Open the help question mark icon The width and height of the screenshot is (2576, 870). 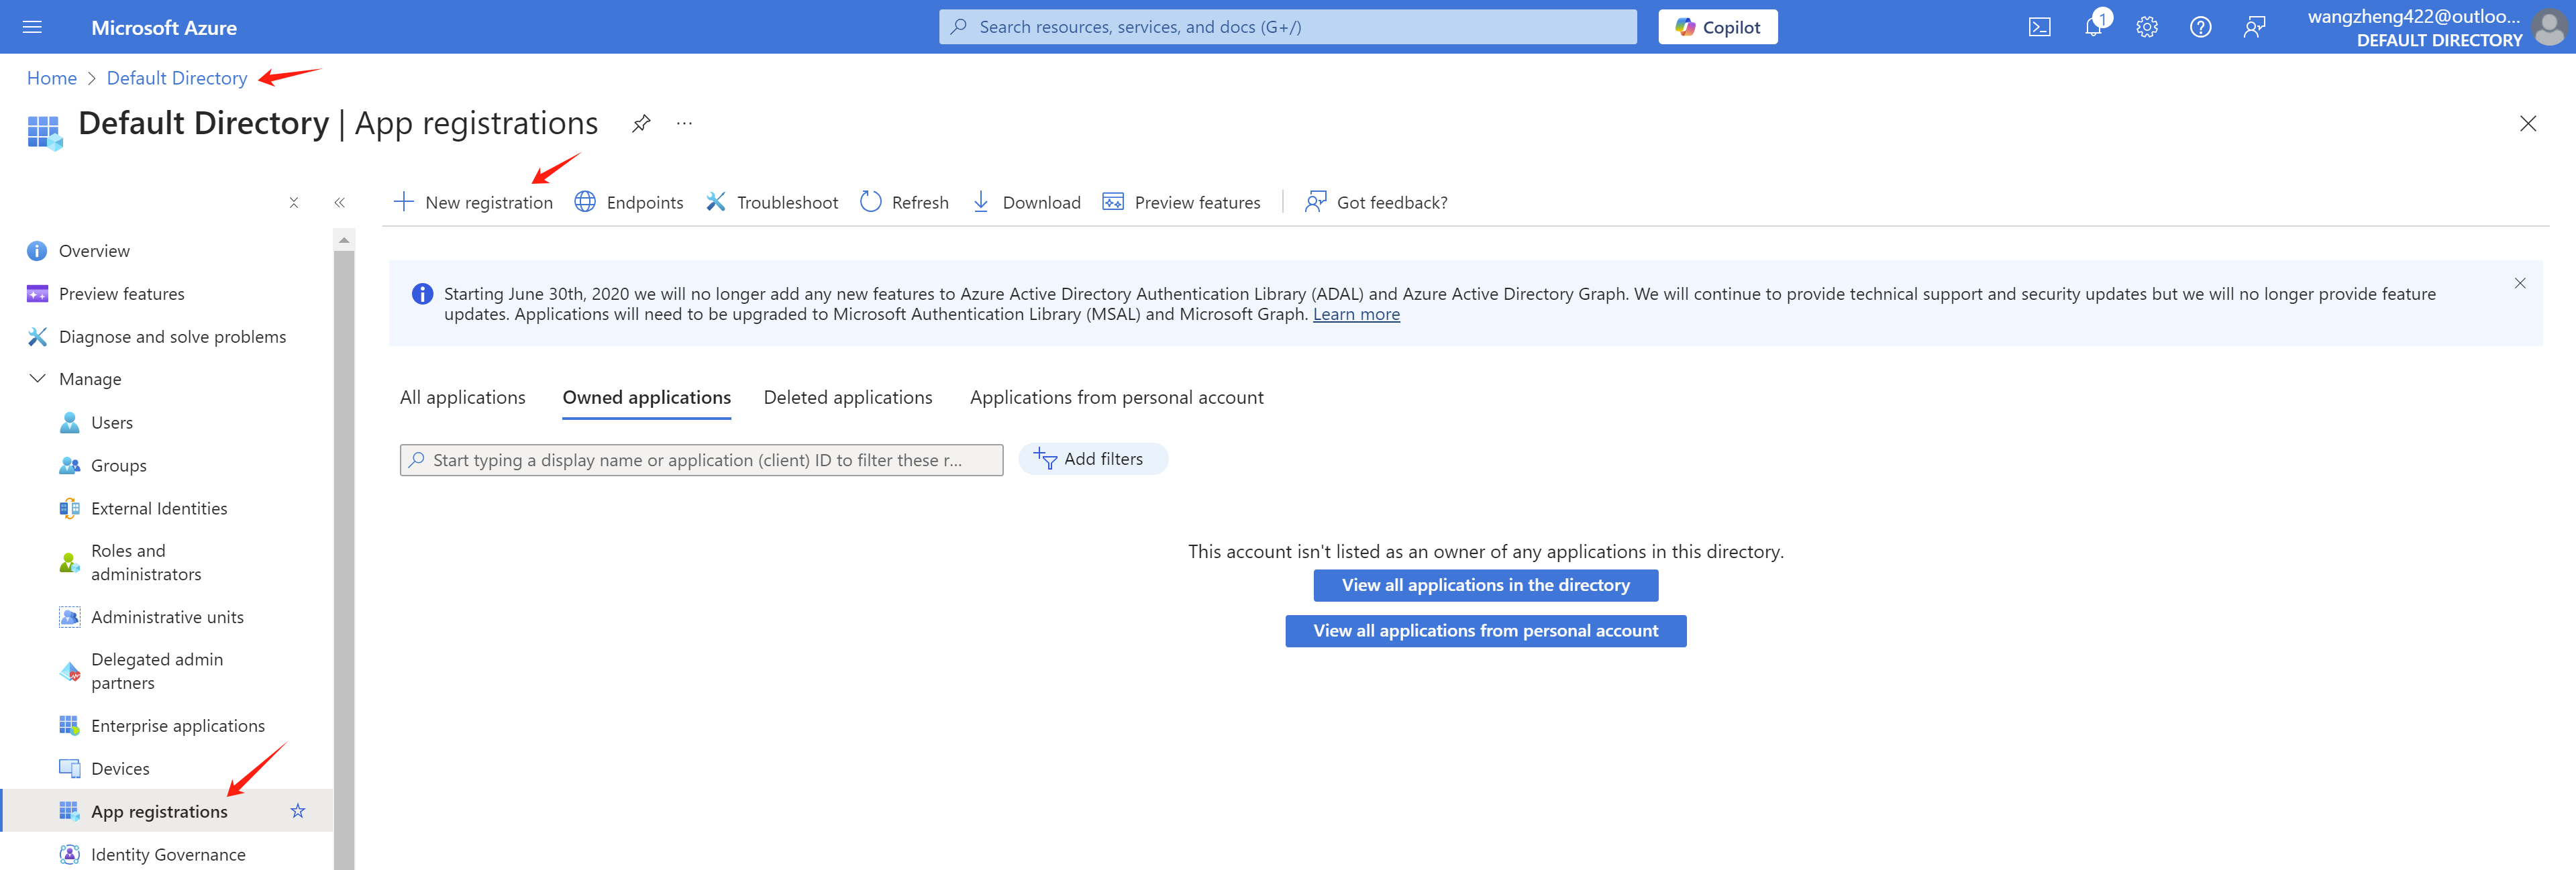[x=2200, y=27]
